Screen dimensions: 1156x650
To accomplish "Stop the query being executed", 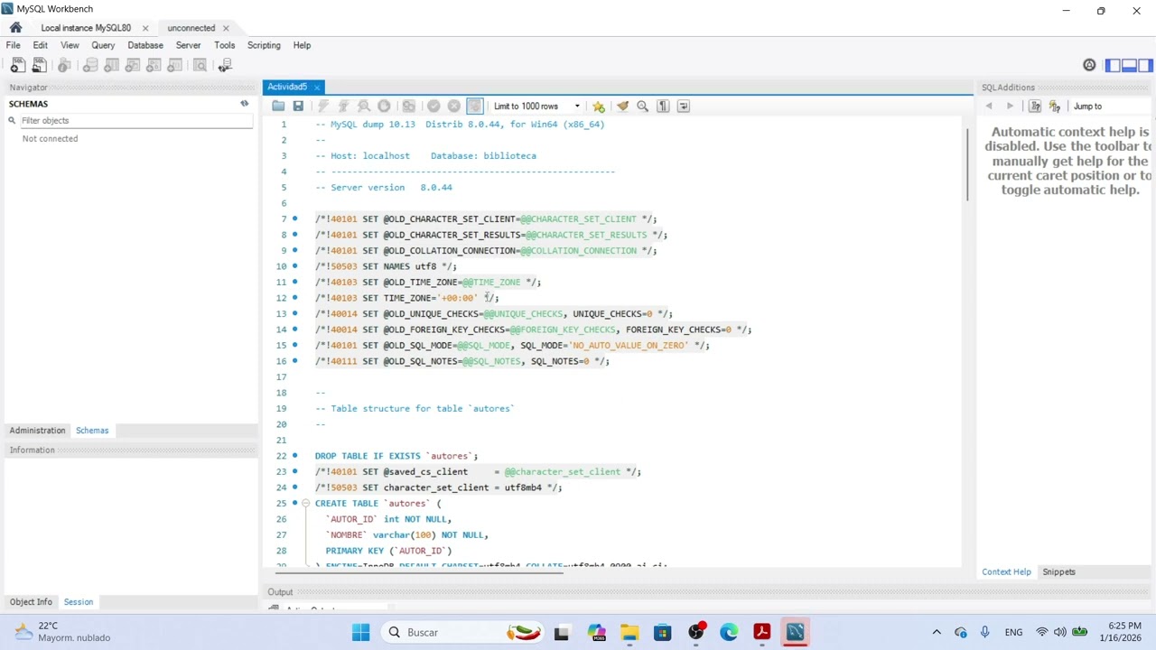I will pos(384,107).
